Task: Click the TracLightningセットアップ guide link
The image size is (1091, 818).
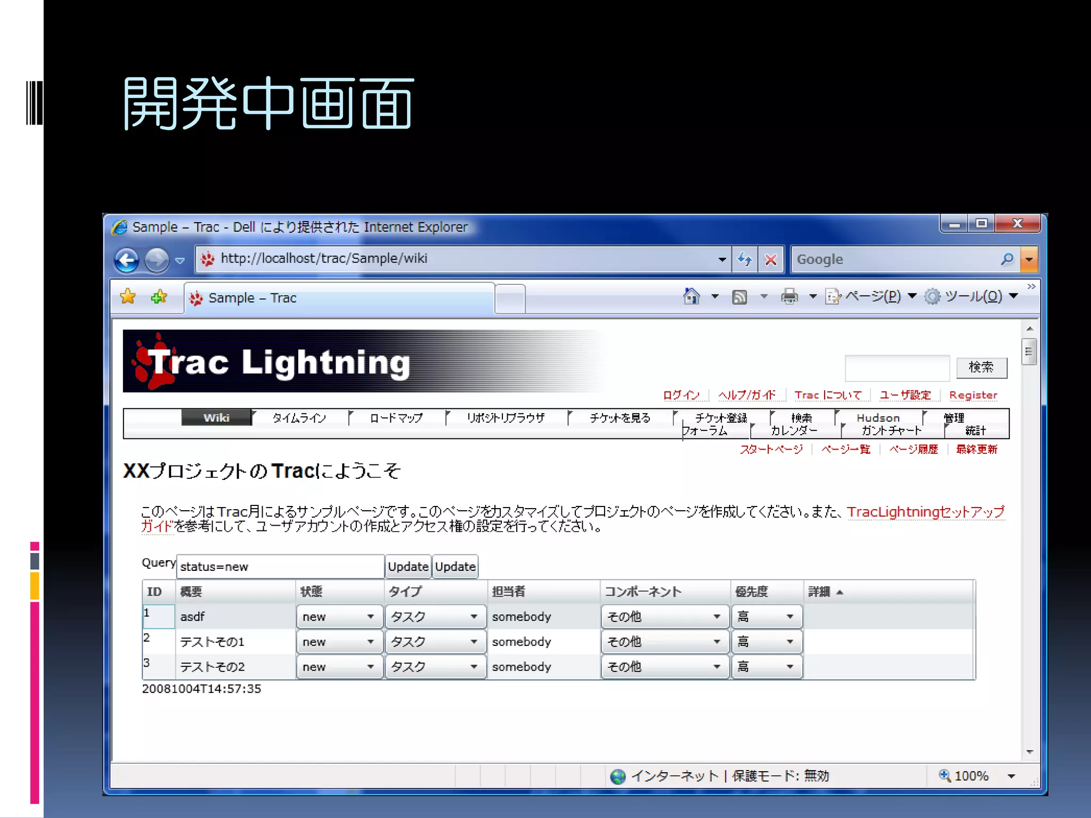Action: click(x=926, y=512)
